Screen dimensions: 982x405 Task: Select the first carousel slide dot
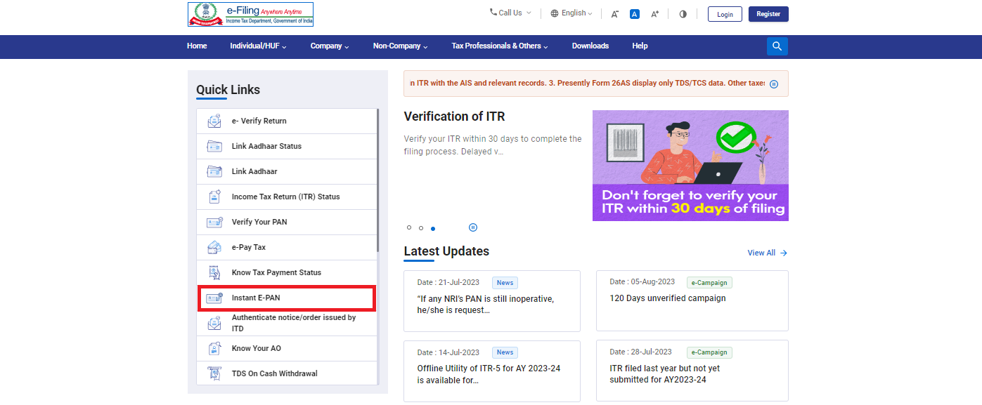click(x=409, y=228)
